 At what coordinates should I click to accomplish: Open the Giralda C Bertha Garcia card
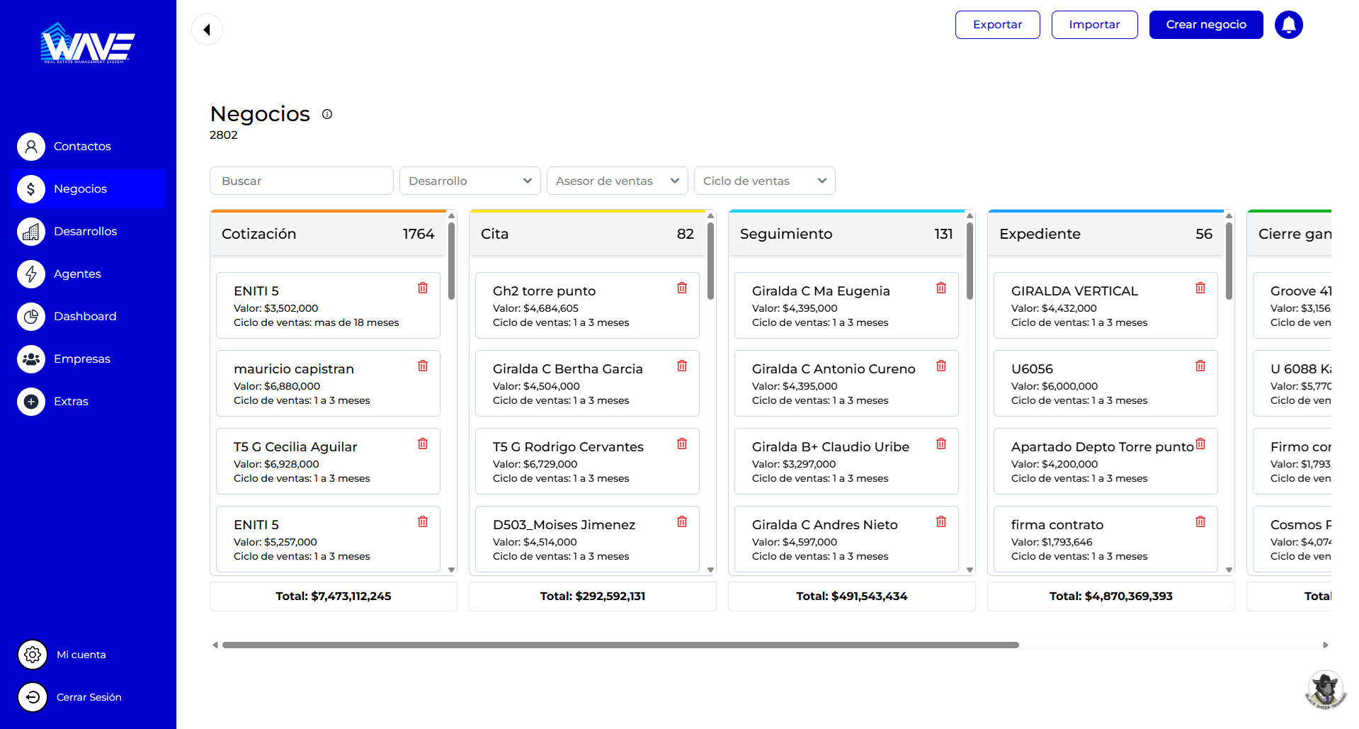(x=587, y=383)
